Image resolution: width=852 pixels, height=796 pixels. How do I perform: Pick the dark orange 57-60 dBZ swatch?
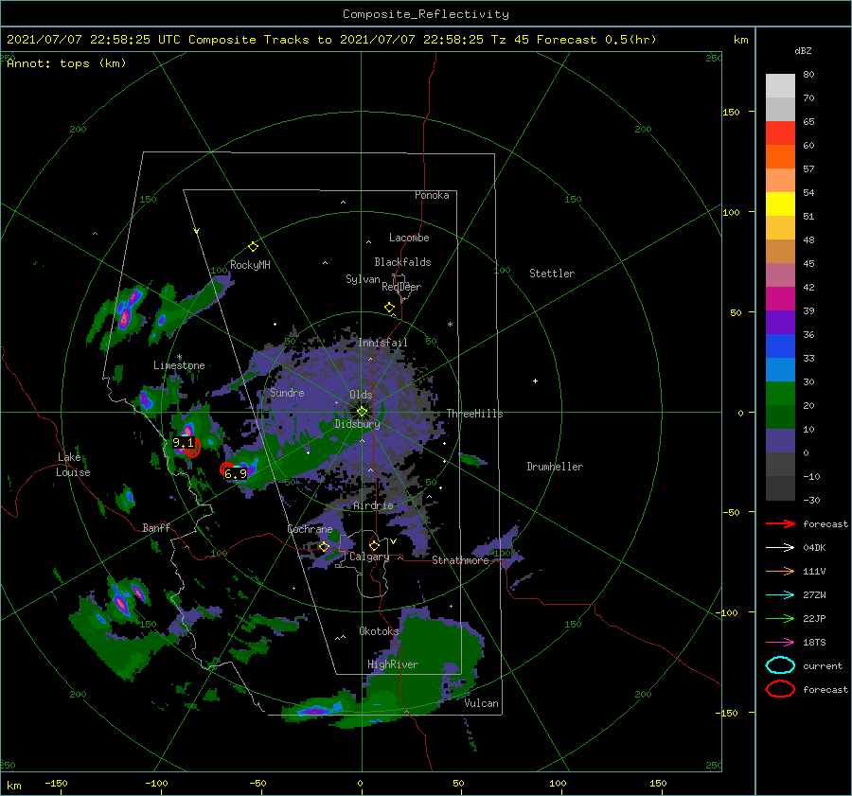coord(780,157)
